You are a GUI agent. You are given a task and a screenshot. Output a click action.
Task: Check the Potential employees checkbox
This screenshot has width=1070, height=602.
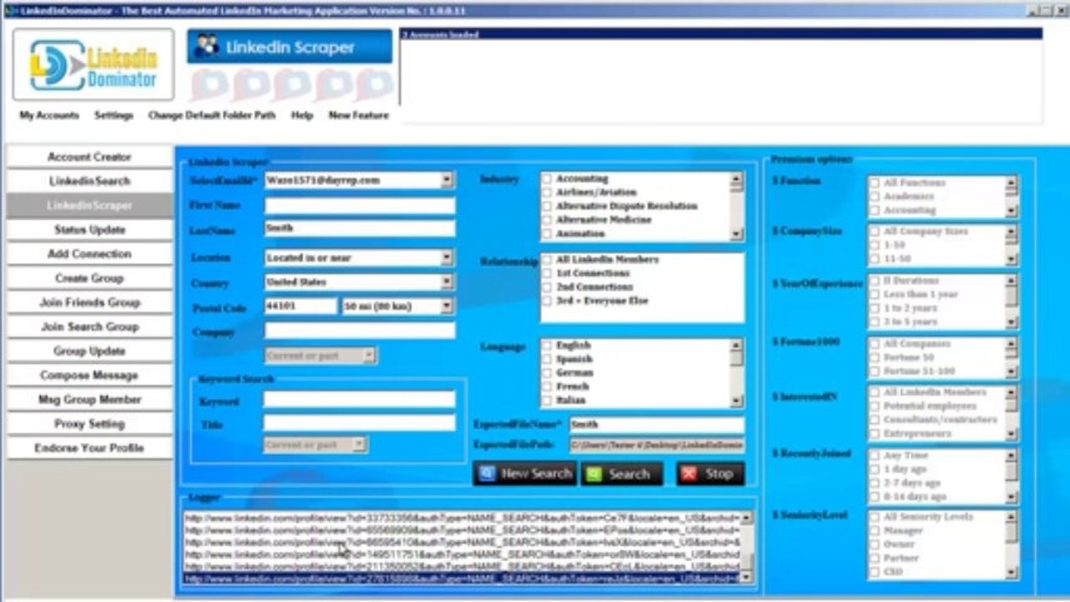(874, 406)
